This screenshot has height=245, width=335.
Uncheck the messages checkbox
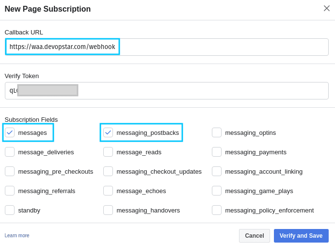10,132
